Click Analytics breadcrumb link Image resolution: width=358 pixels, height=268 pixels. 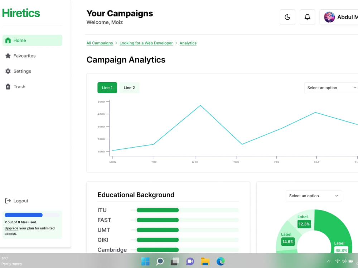[188, 43]
